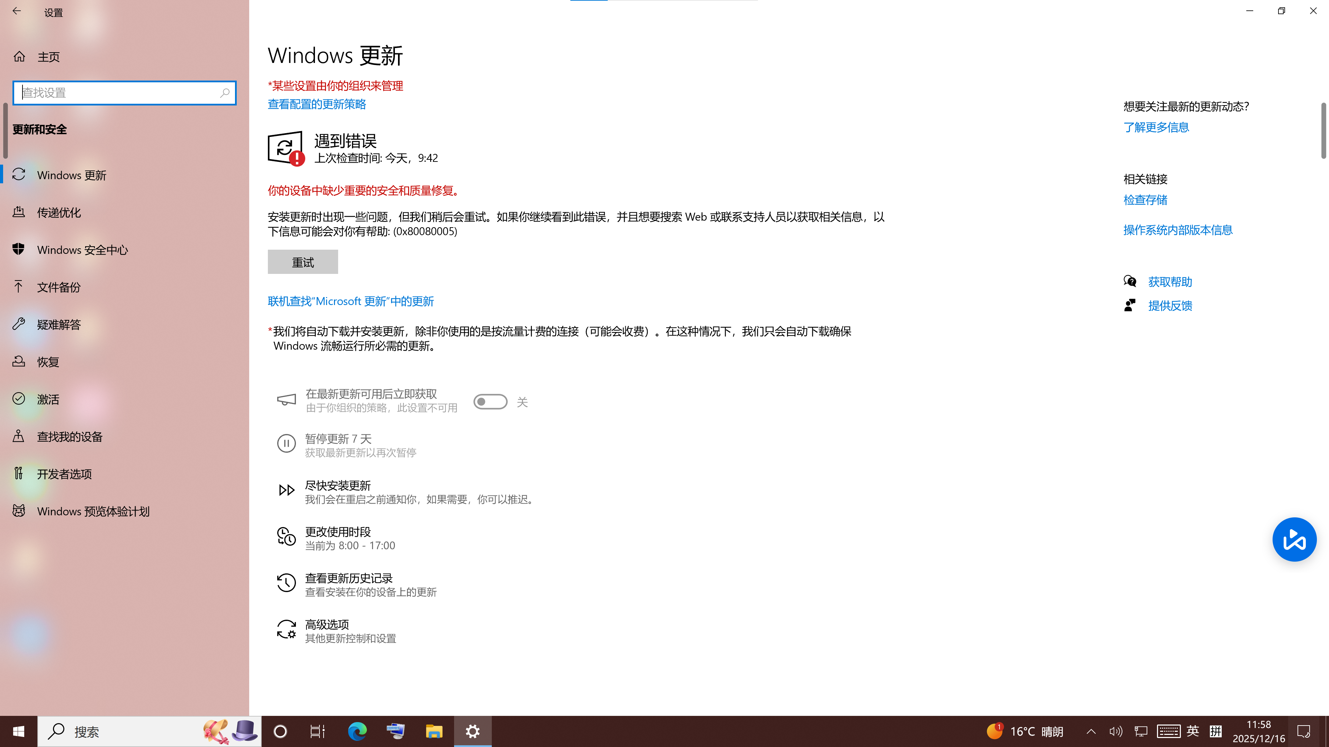Switch input language 英 indicator
The height and width of the screenshot is (747, 1329).
(1192, 731)
